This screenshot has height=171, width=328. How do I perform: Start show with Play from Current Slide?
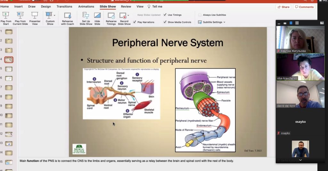20,15
